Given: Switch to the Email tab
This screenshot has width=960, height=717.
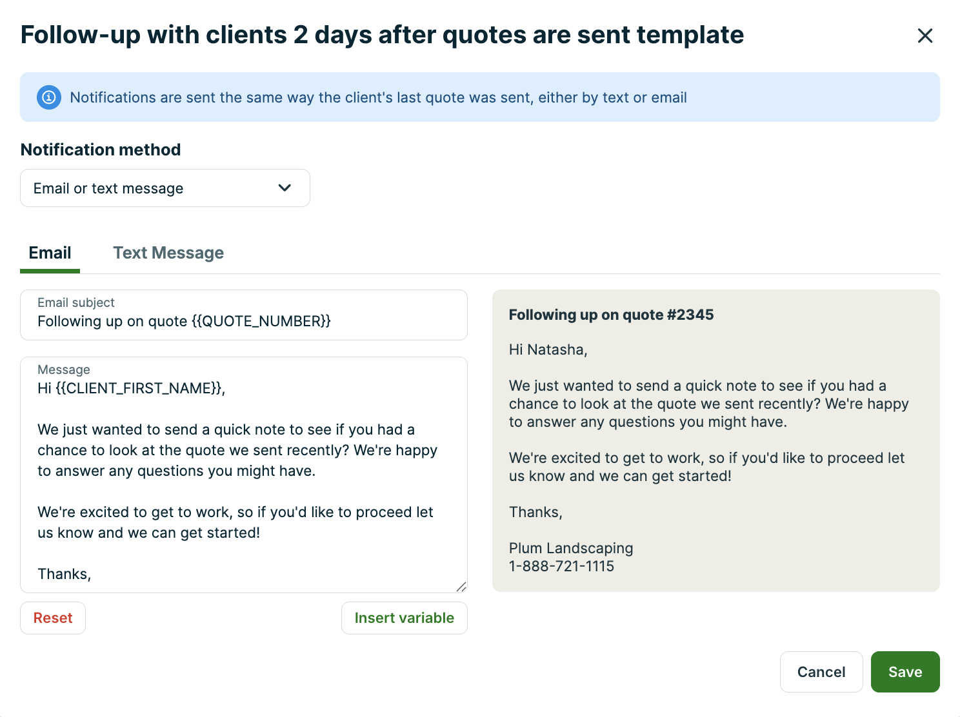Looking at the screenshot, I should tap(50, 253).
